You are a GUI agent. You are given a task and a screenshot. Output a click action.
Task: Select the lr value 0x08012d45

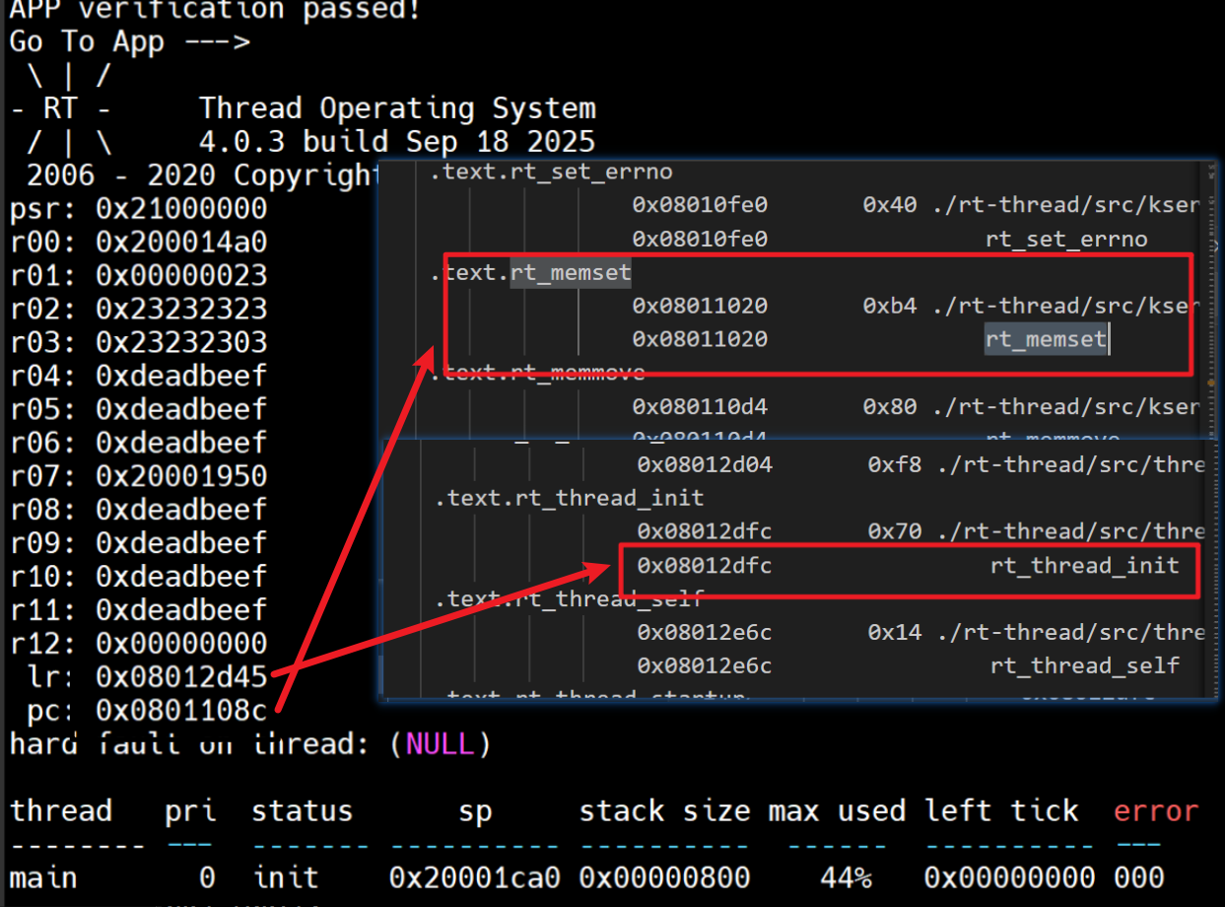[x=181, y=677]
